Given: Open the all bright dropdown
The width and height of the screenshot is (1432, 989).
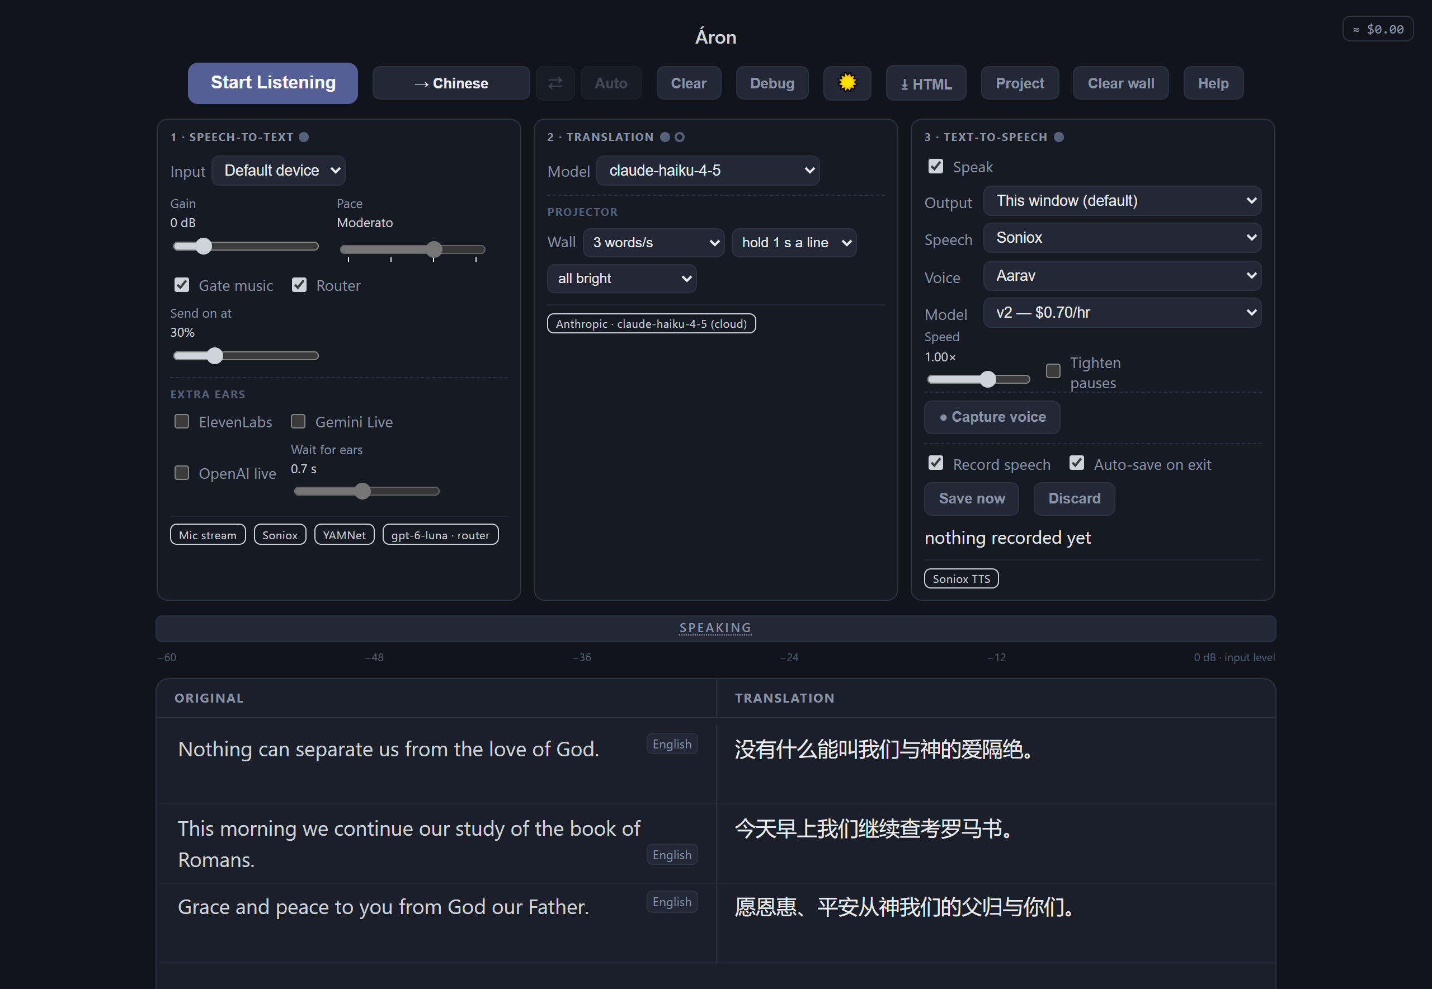Looking at the screenshot, I should pos(621,278).
